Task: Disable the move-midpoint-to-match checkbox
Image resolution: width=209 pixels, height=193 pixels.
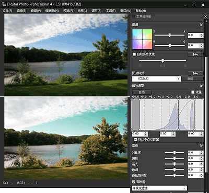Action: [x=135, y=140]
